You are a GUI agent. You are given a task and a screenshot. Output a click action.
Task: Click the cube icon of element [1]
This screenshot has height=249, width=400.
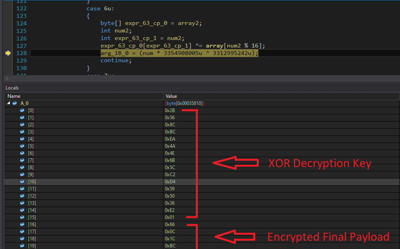click(22, 117)
